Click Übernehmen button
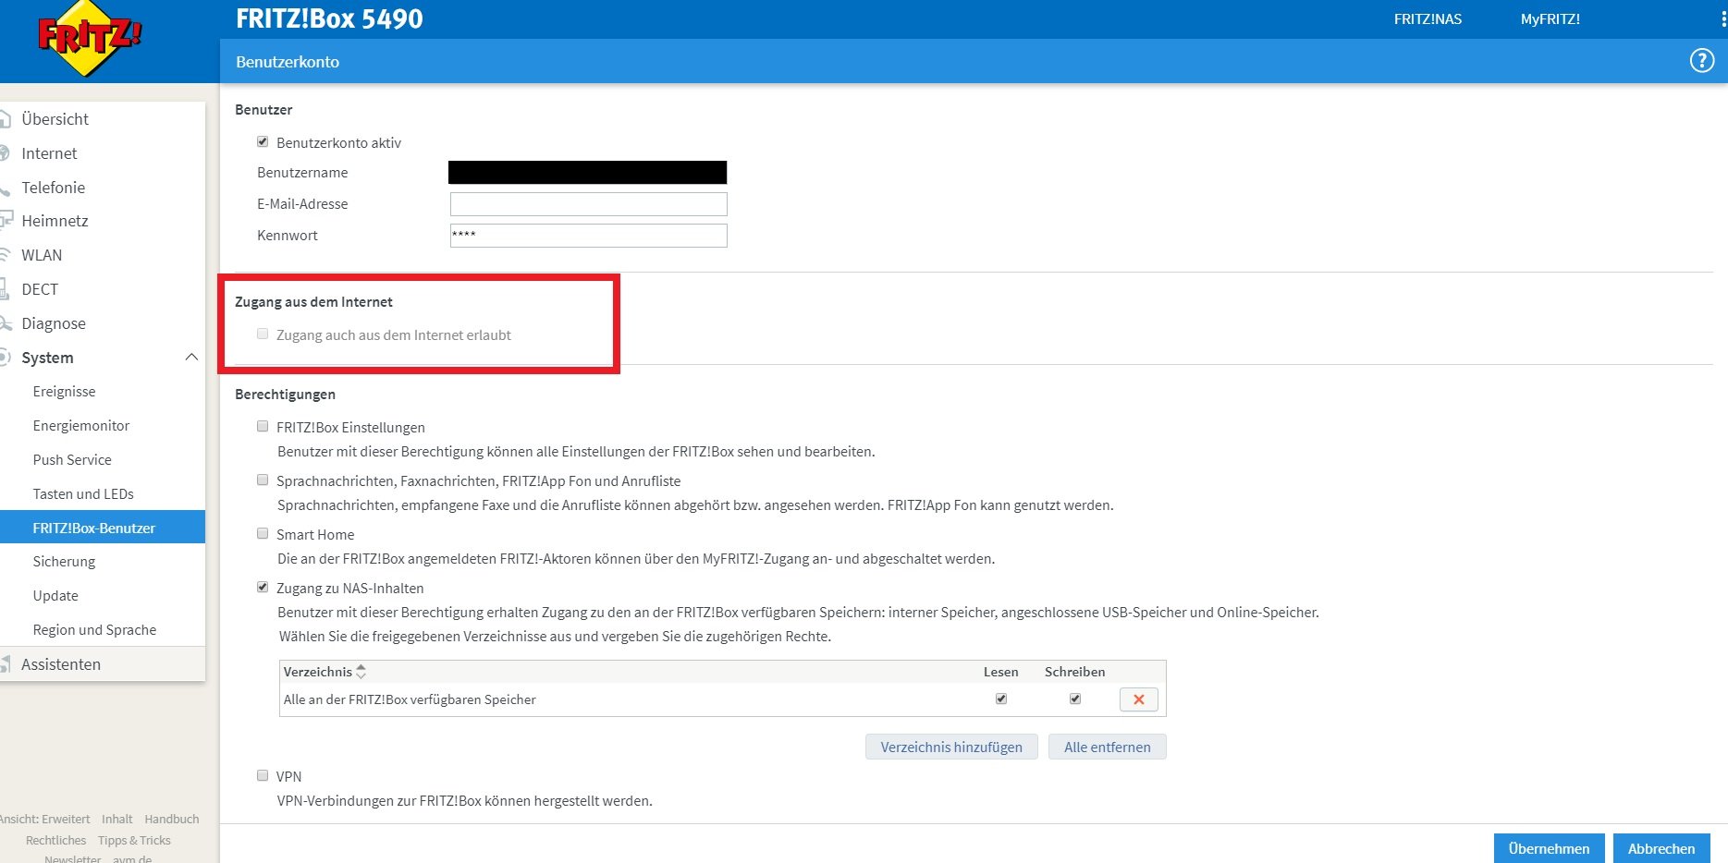Image resolution: width=1728 pixels, height=863 pixels. click(1549, 848)
